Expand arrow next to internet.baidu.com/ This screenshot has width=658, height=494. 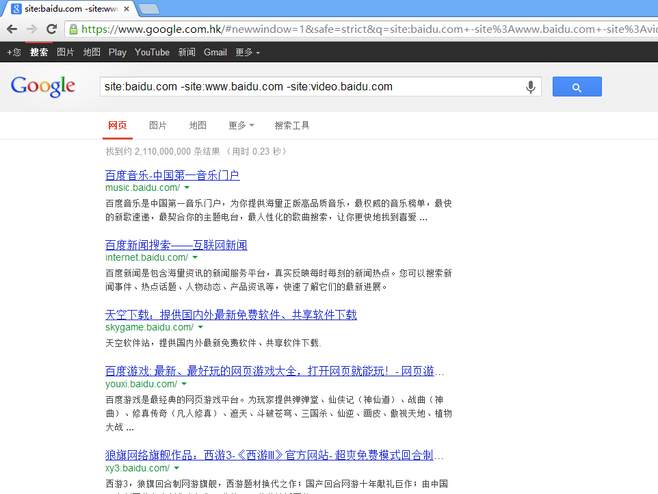coord(195,257)
